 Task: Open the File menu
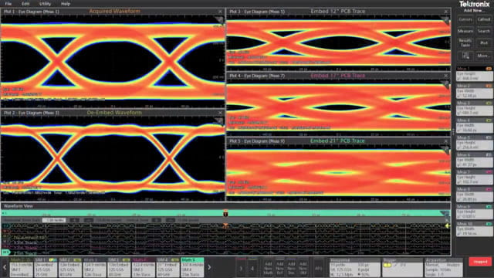(8, 4)
